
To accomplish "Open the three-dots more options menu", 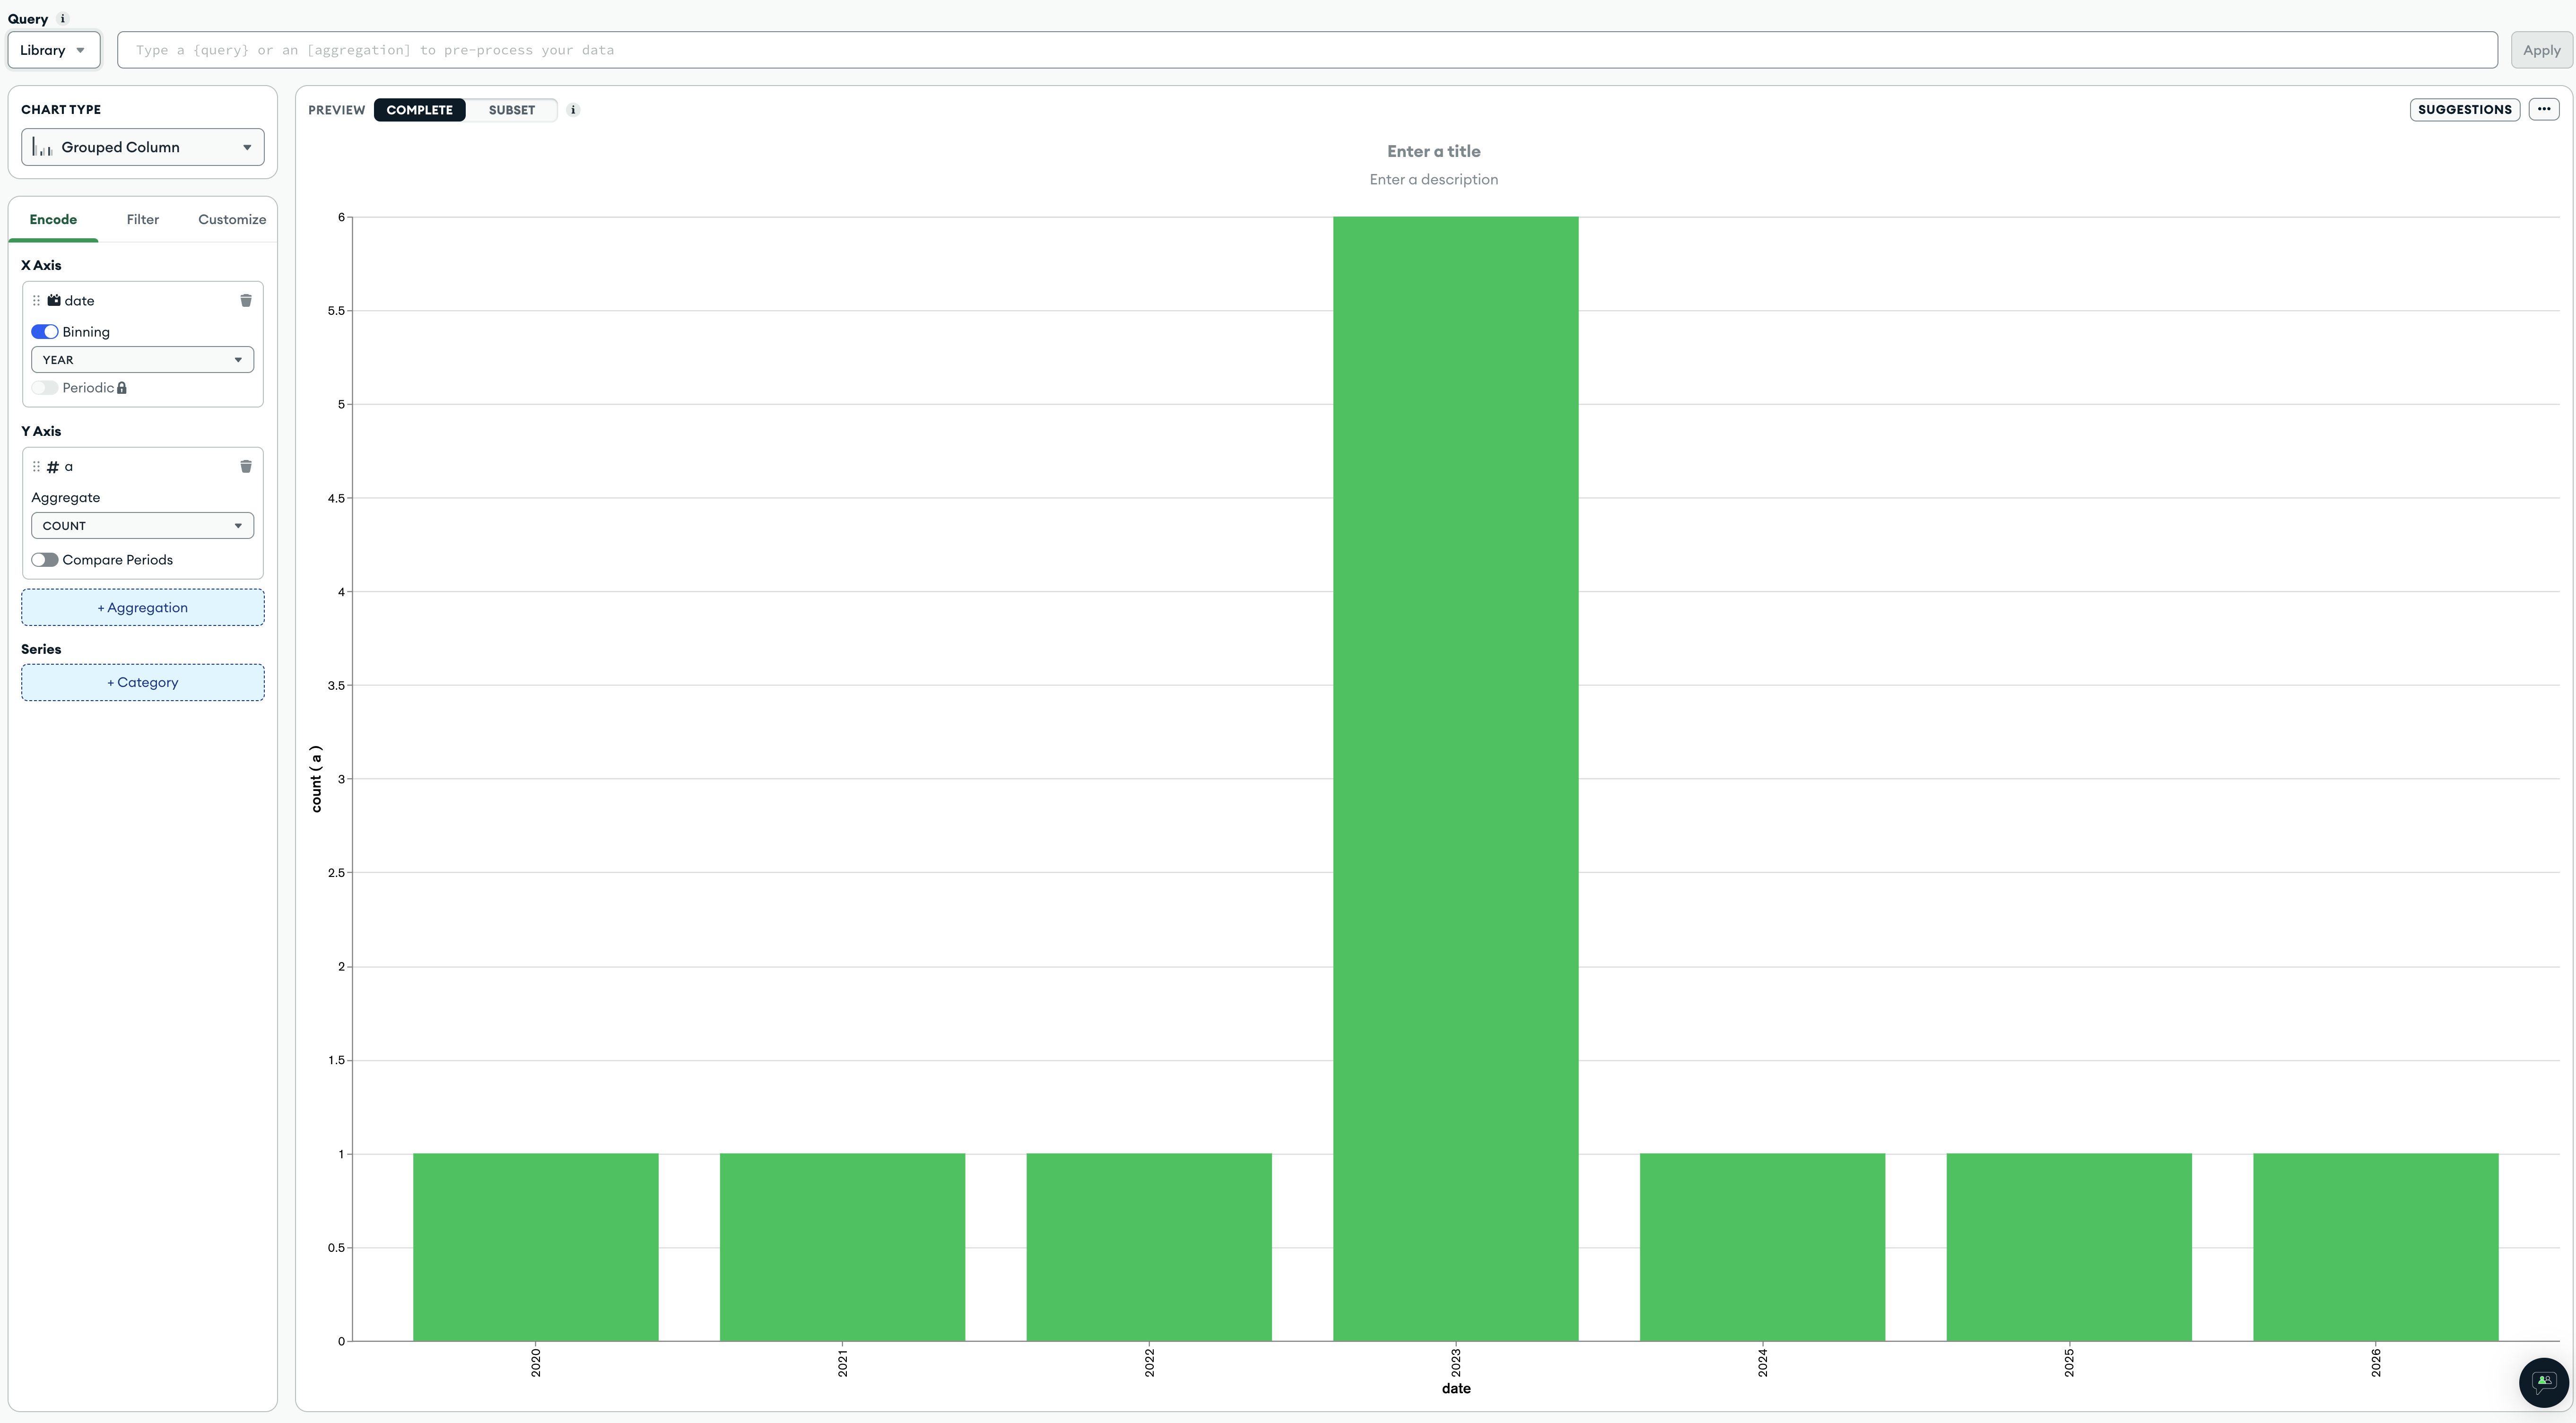I will [2543, 109].
